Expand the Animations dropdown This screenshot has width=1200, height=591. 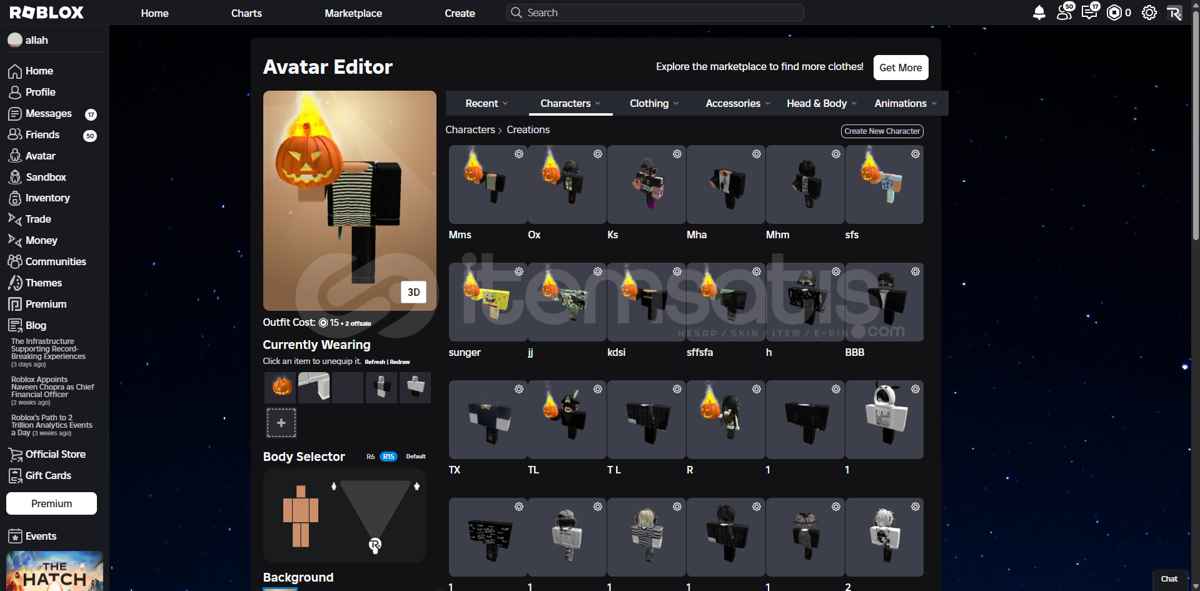pyautogui.click(x=905, y=103)
